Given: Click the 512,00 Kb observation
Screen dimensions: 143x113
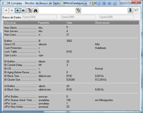Looking at the screenshot, I should tap(101, 80).
